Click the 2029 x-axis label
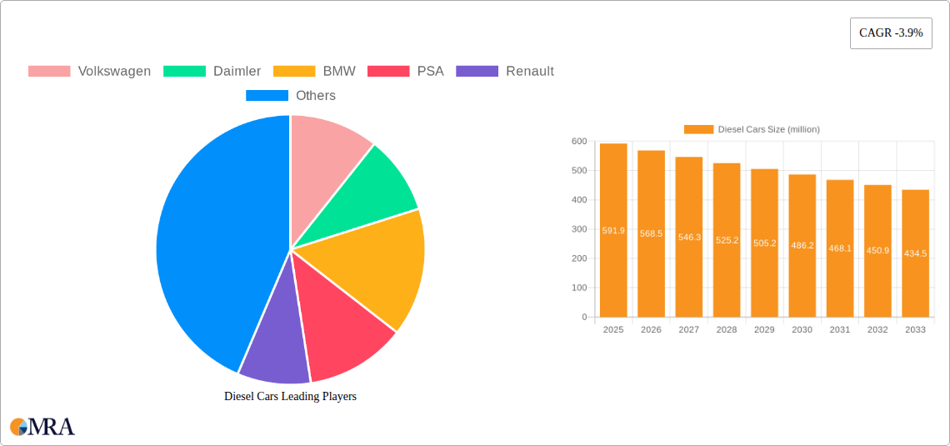 pyautogui.click(x=765, y=329)
